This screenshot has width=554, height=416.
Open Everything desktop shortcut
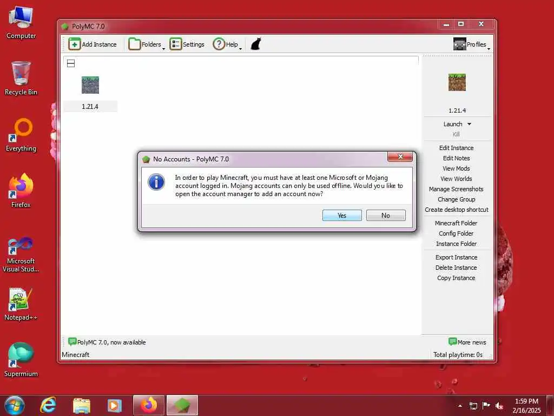[x=21, y=135]
